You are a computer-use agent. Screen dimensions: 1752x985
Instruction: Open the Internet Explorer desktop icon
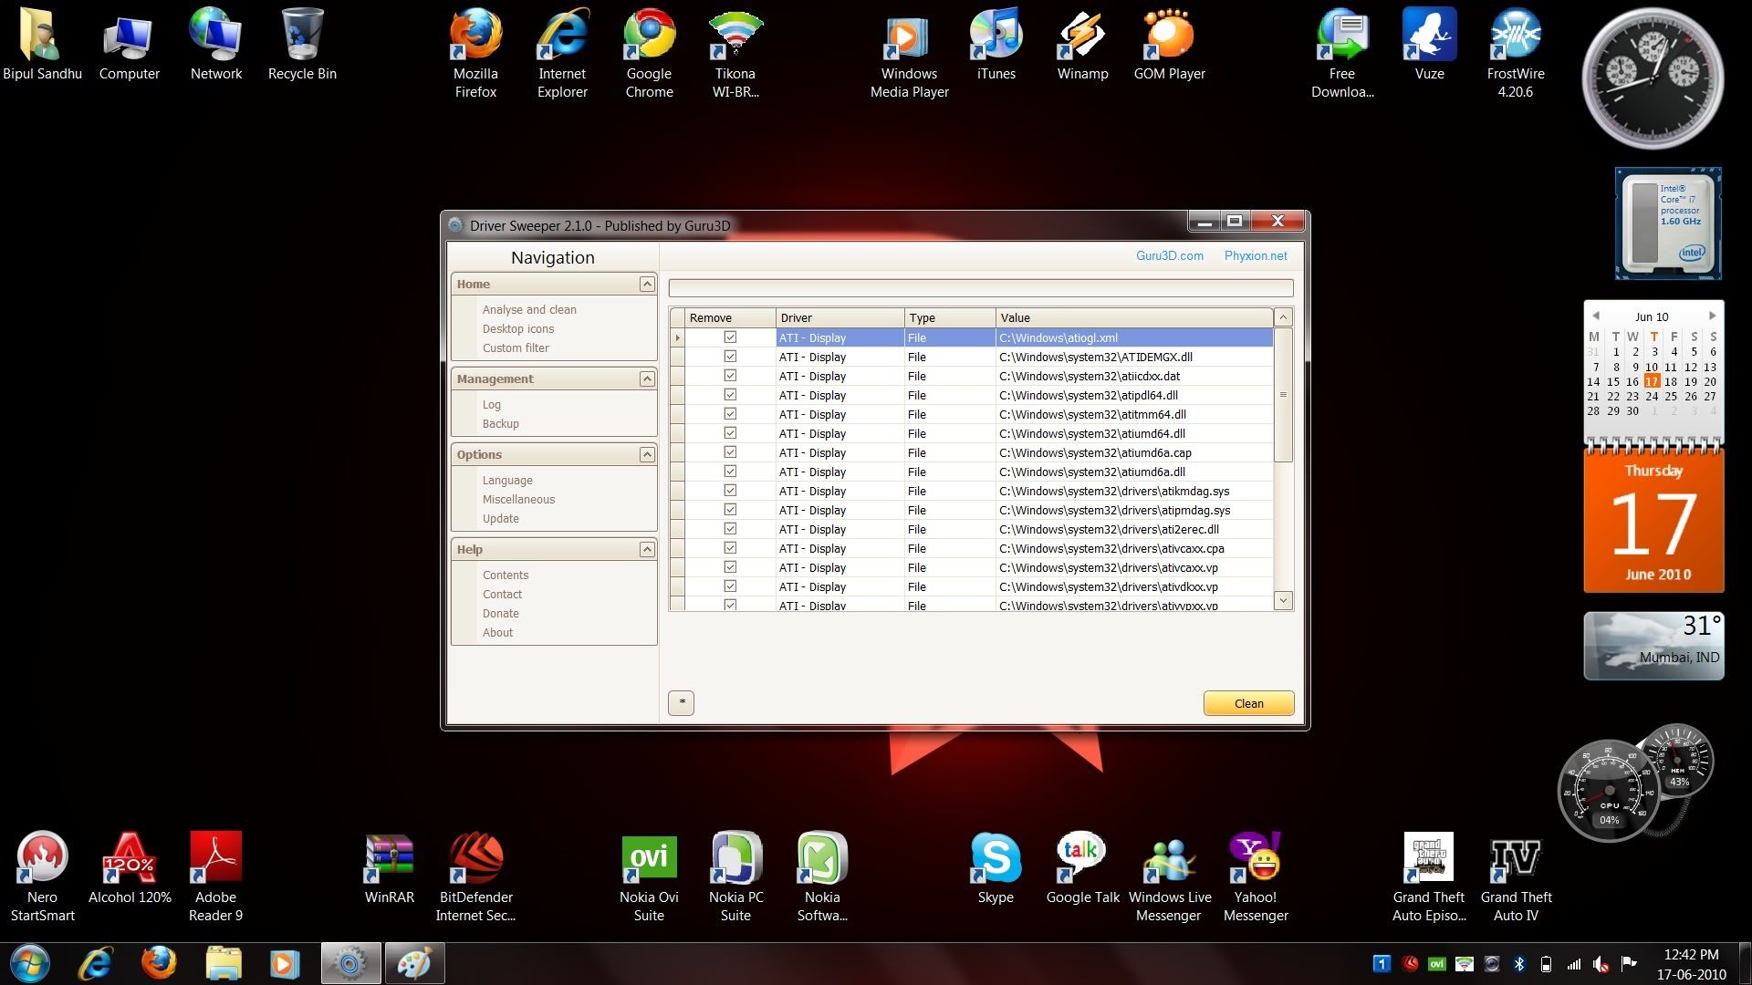coord(562,53)
